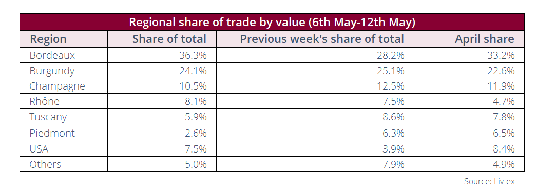
Task: Click Piedmont 2.6% share of total
Action: (162, 133)
